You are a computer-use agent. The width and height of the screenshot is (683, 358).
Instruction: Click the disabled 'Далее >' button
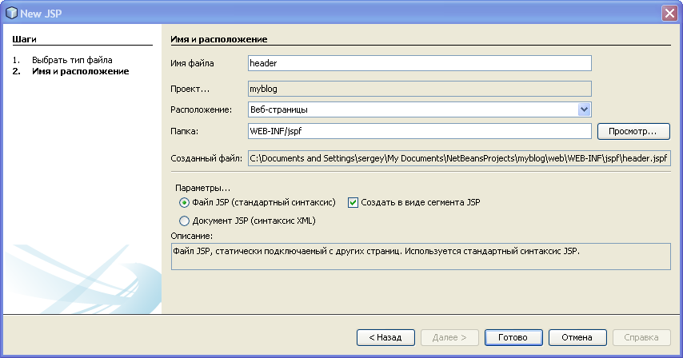449,337
